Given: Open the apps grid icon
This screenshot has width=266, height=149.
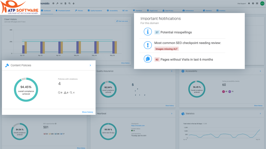Looking at the screenshot, I should [x=257, y=3].
